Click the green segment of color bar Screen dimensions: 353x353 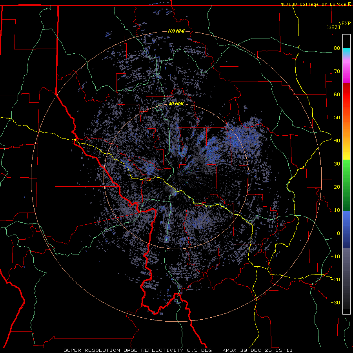coord(346,185)
